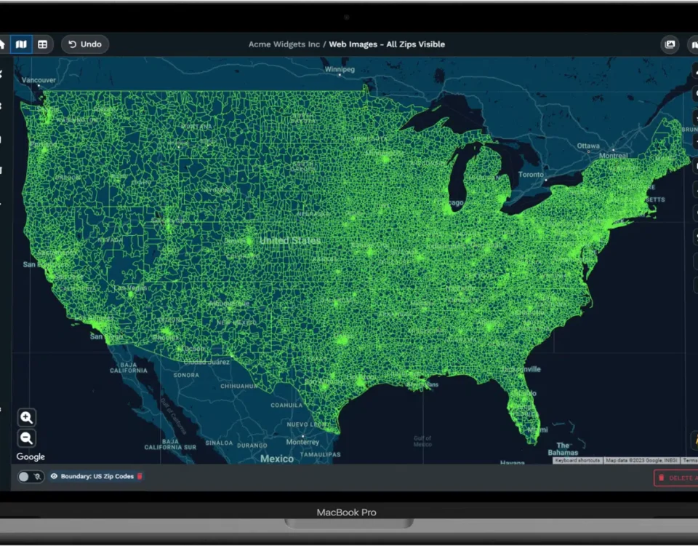Click the Boundary: US Zip Codes chip label
The width and height of the screenshot is (698, 546).
click(97, 477)
